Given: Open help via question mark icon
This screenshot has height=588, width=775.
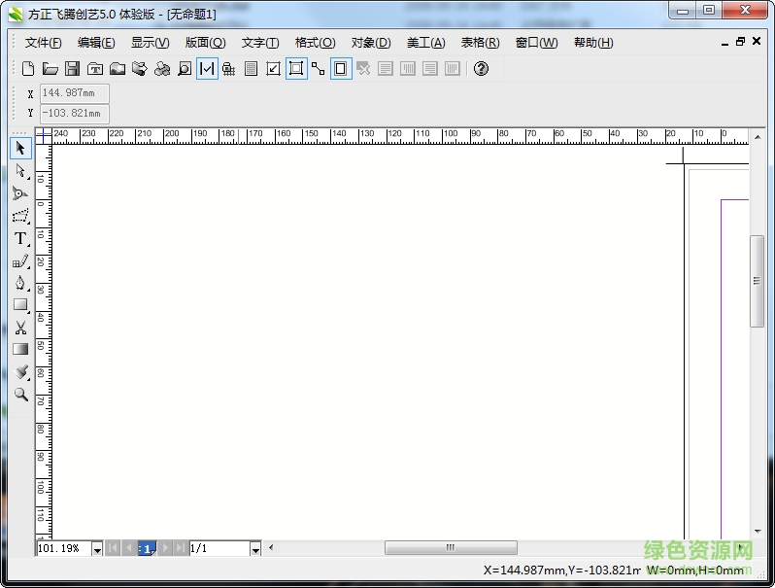Looking at the screenshot, I should pyautogui.click(x=481, y=69).
